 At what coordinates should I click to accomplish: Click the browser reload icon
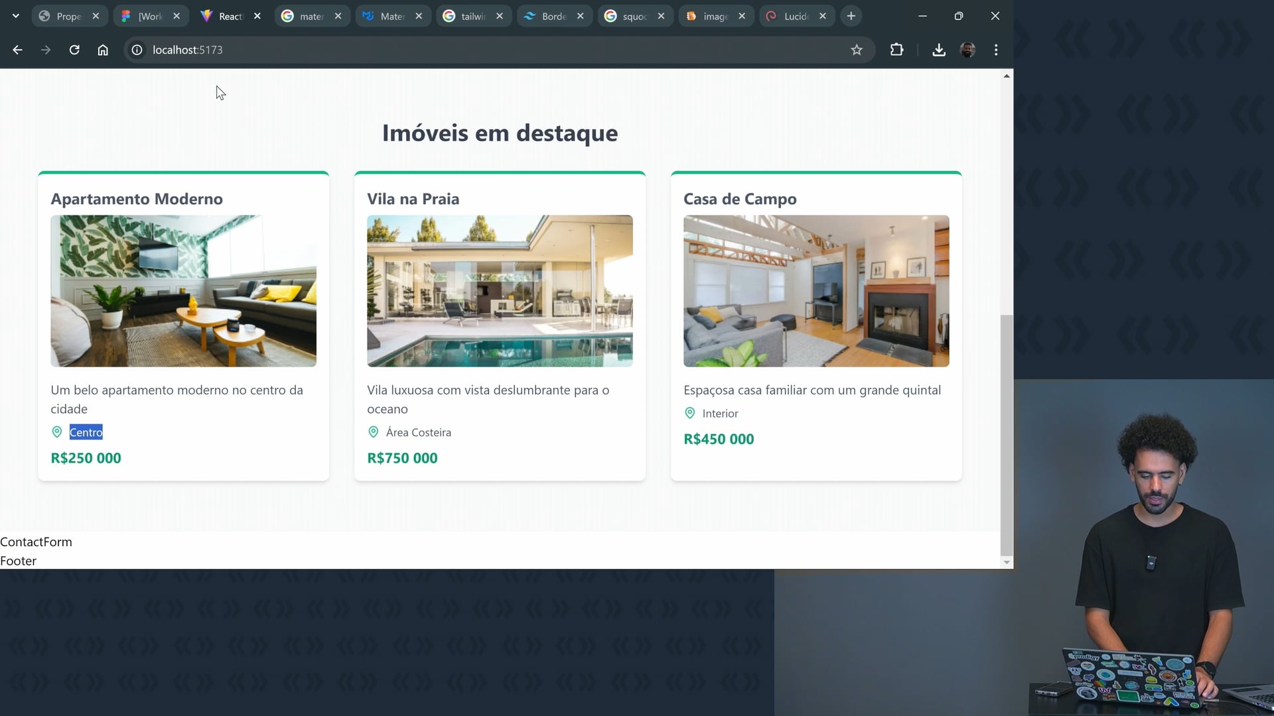tap(74, 50)
